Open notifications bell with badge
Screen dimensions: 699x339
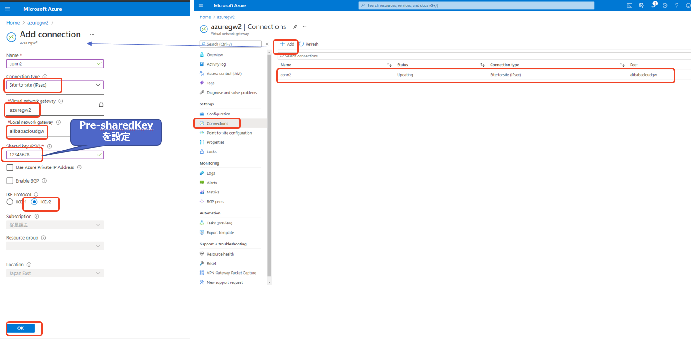point(653,5)
